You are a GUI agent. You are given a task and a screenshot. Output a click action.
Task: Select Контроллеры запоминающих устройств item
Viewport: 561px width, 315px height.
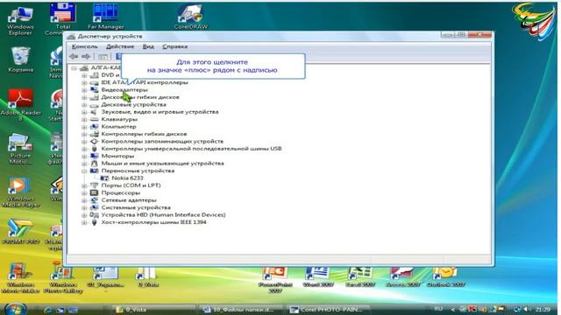[162, 142]
